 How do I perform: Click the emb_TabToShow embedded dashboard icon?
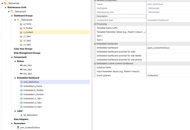pos(21,82)
